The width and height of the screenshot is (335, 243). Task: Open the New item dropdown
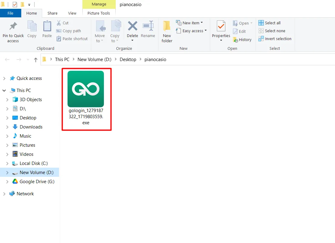coord(190,23)
